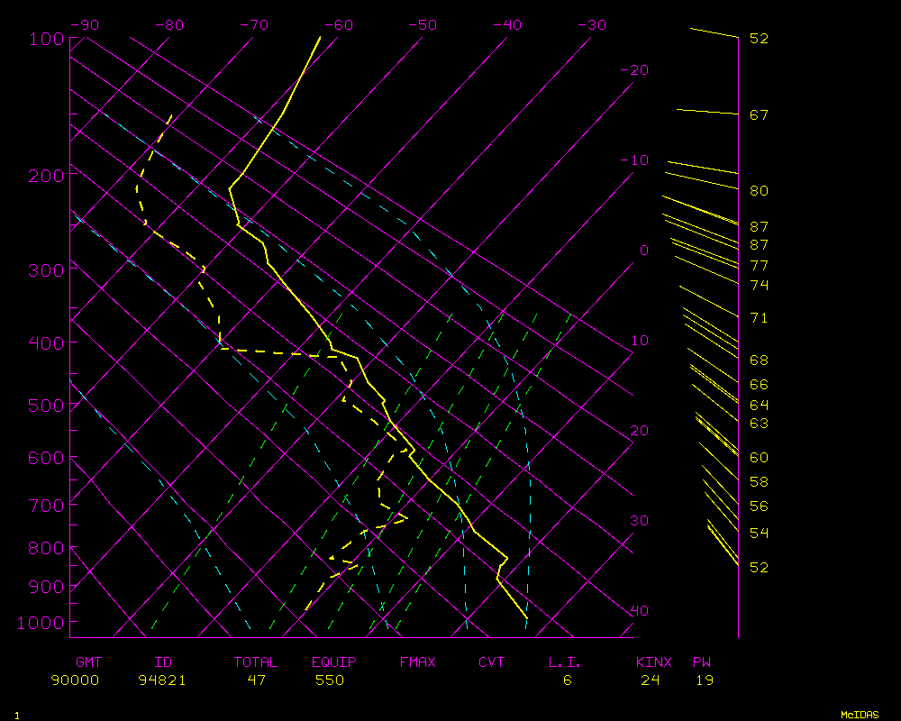The image size is (901, 721).
Task: Select the TOTAL index label
Action: click(x=256, y=662)
